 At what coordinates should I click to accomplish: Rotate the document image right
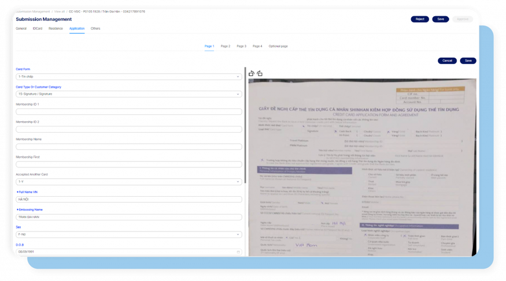coord(260,74)
